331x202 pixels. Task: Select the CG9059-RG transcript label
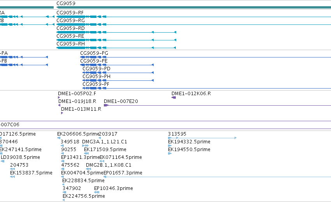[70, 21]
